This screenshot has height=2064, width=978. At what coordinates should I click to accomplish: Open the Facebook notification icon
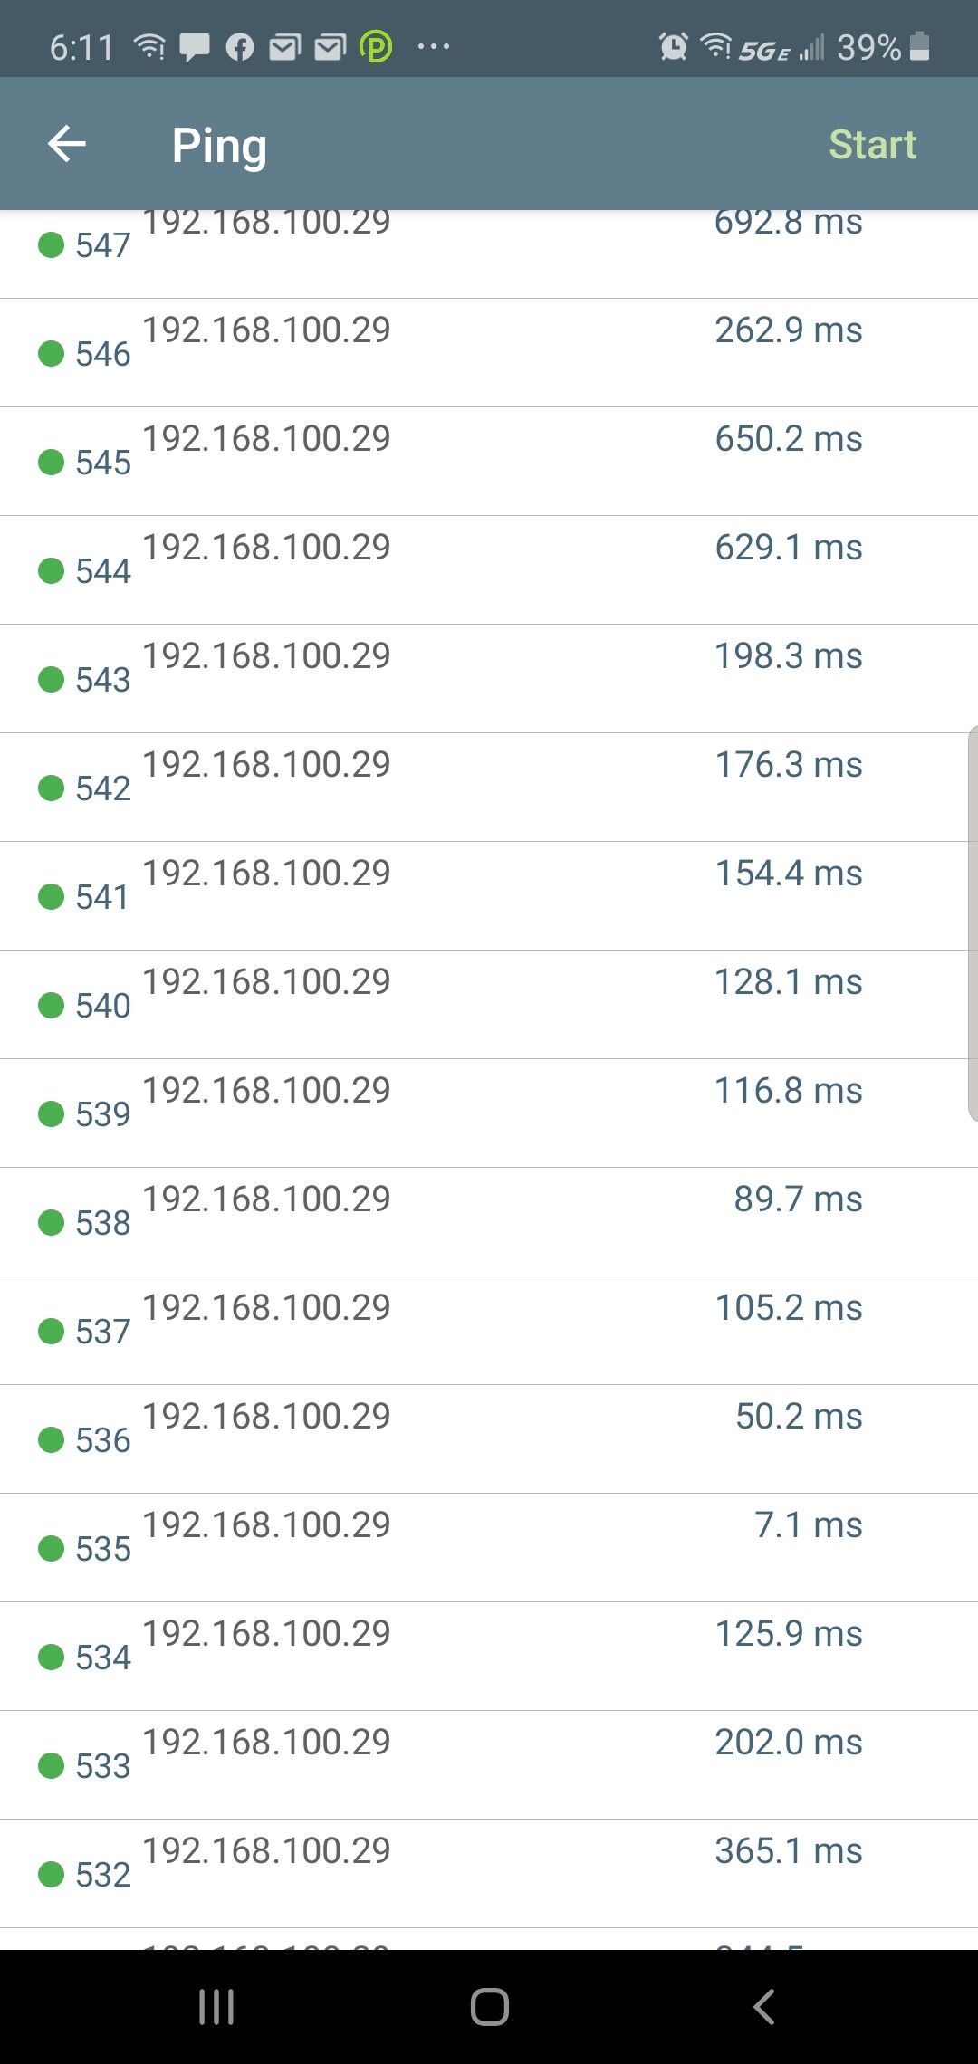coord(240,45)
